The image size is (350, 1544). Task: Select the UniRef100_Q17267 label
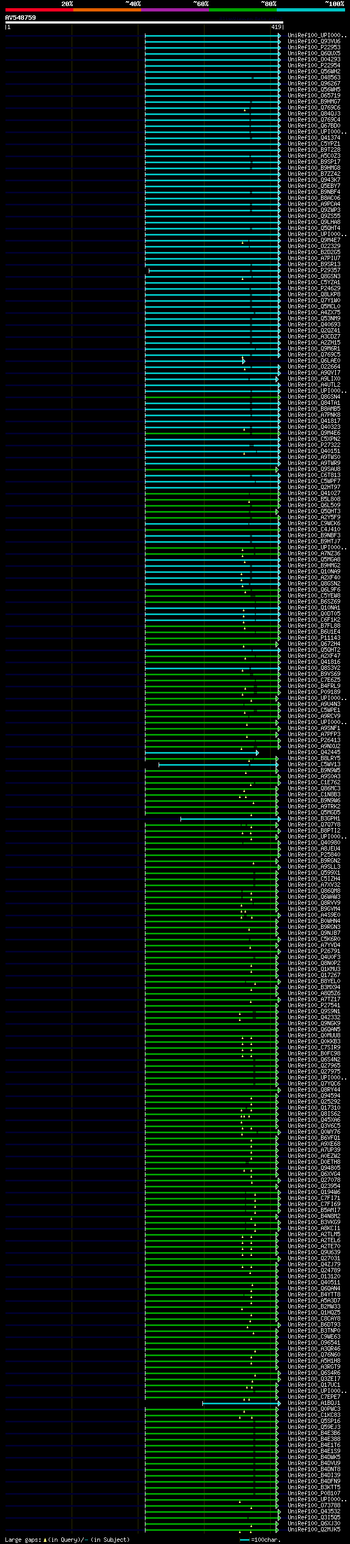click(x=314, y=975)
